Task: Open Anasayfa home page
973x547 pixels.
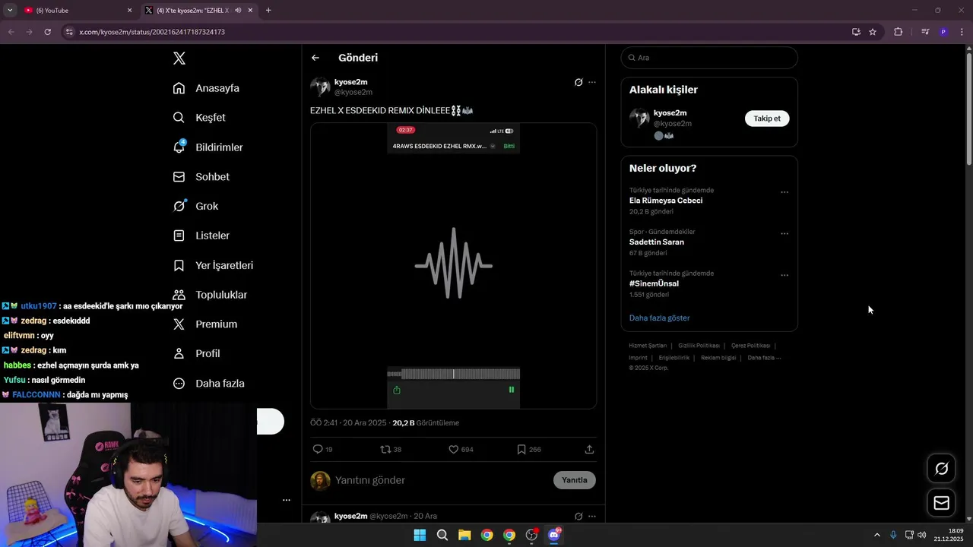Action: (206, 88)
